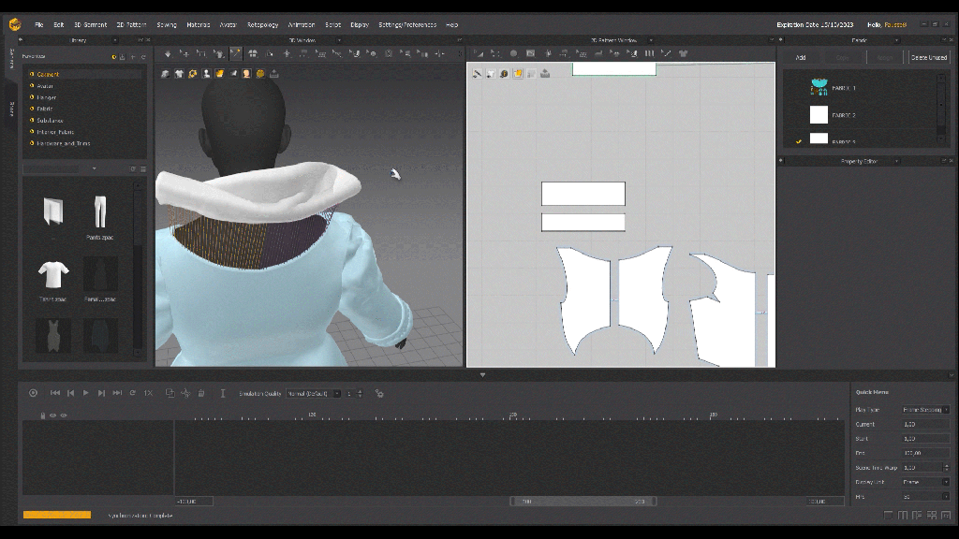Open the Play Type dropdown in Quick Menu
Screen dimensions: 959x539
point(925,410)
